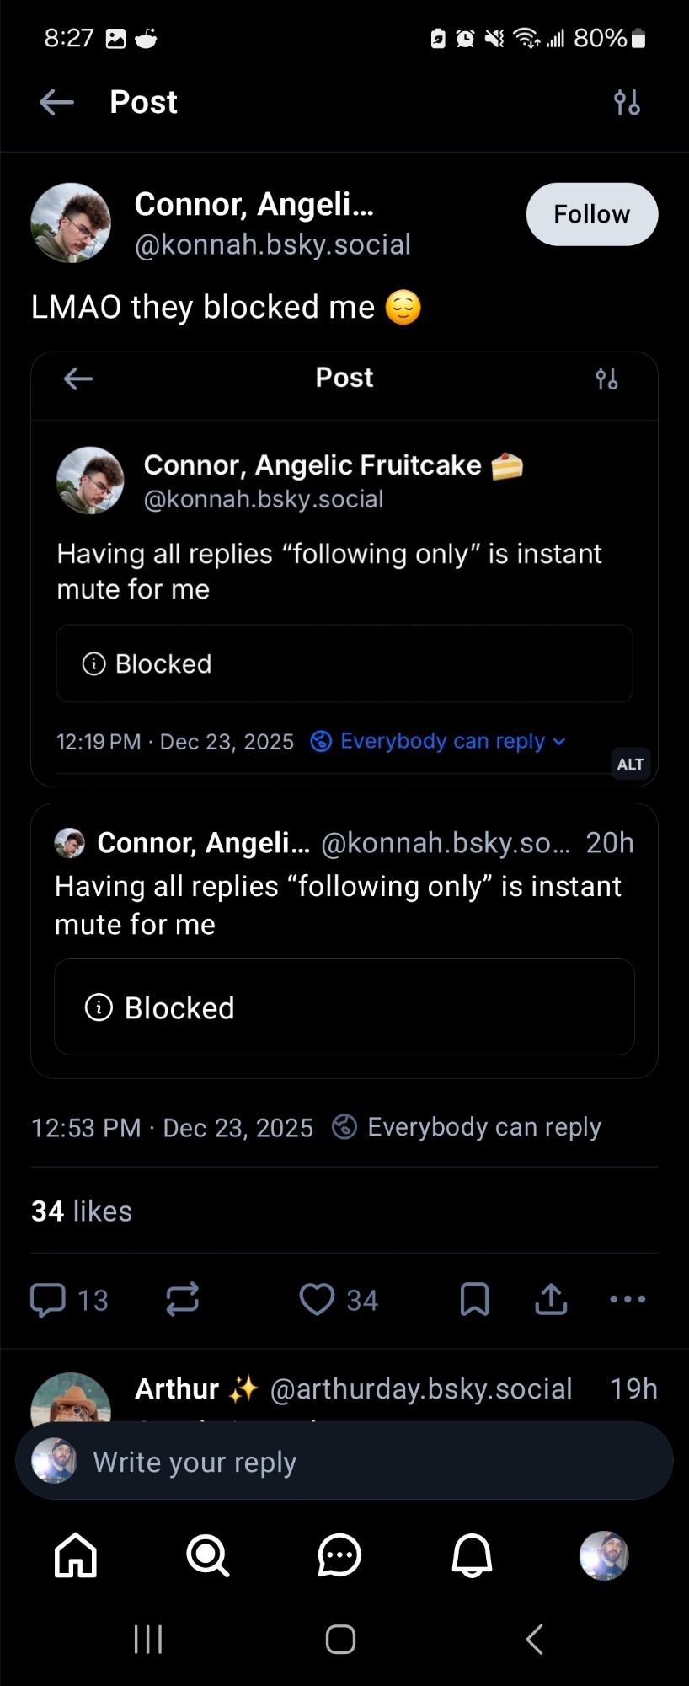Open Chat messages tab
689x1686 pixels.
point(339,1555)
